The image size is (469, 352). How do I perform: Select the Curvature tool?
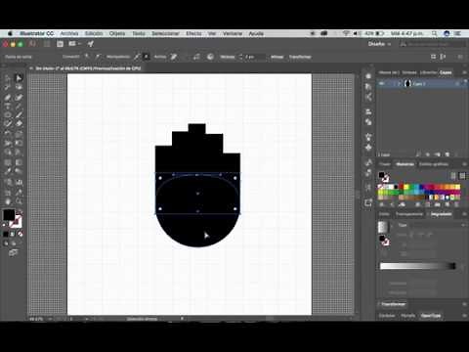pos(19,98)
